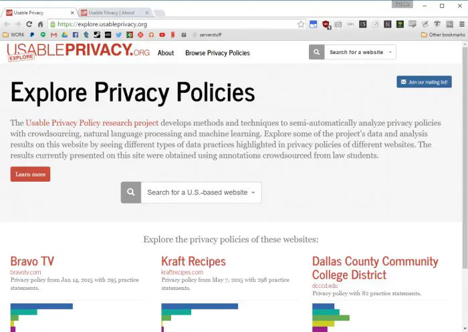Open the Bravo TV policy heading
Screen dimensions: 468x332
[32, 261]
